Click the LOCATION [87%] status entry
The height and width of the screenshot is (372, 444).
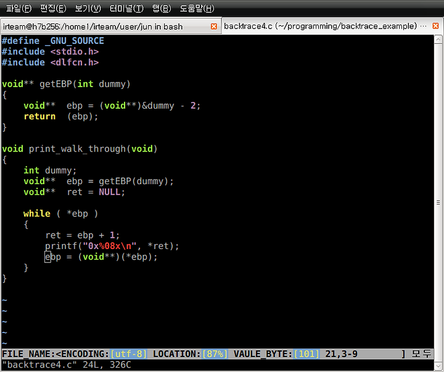tap(191, 354)
